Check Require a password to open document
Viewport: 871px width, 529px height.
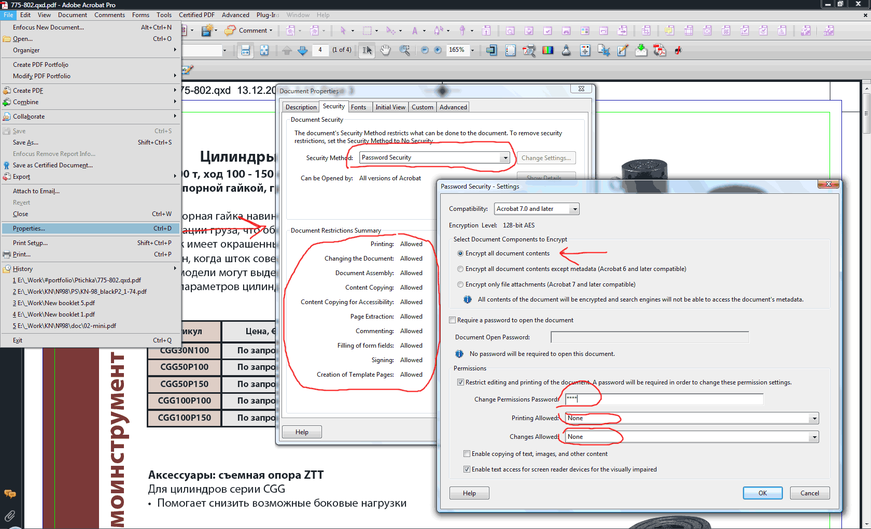(453, 320)
